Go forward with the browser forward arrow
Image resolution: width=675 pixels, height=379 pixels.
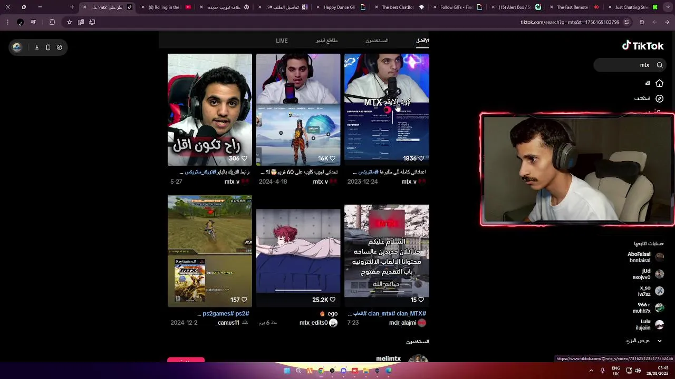click(x=654, y=22)
